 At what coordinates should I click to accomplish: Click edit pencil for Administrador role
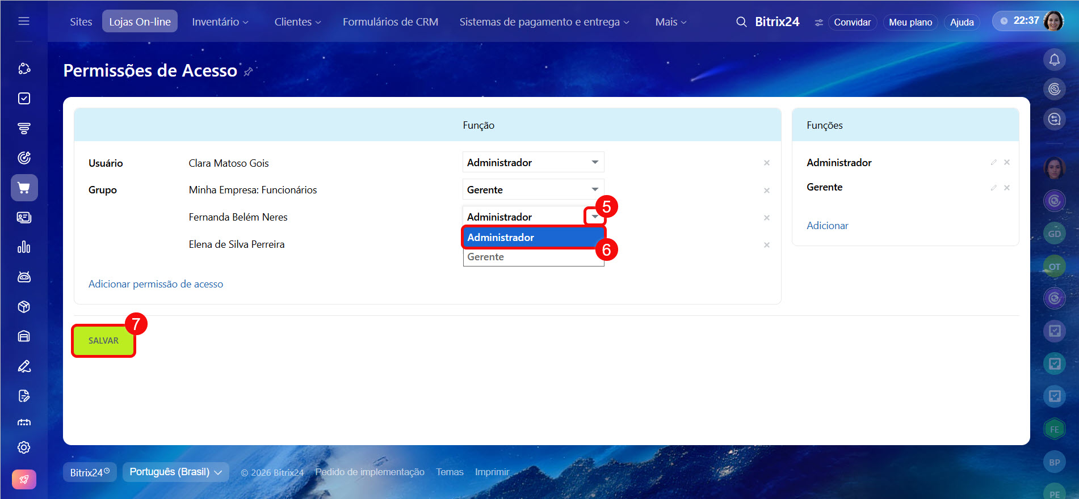pyautogui.click(x=993, y=163)
